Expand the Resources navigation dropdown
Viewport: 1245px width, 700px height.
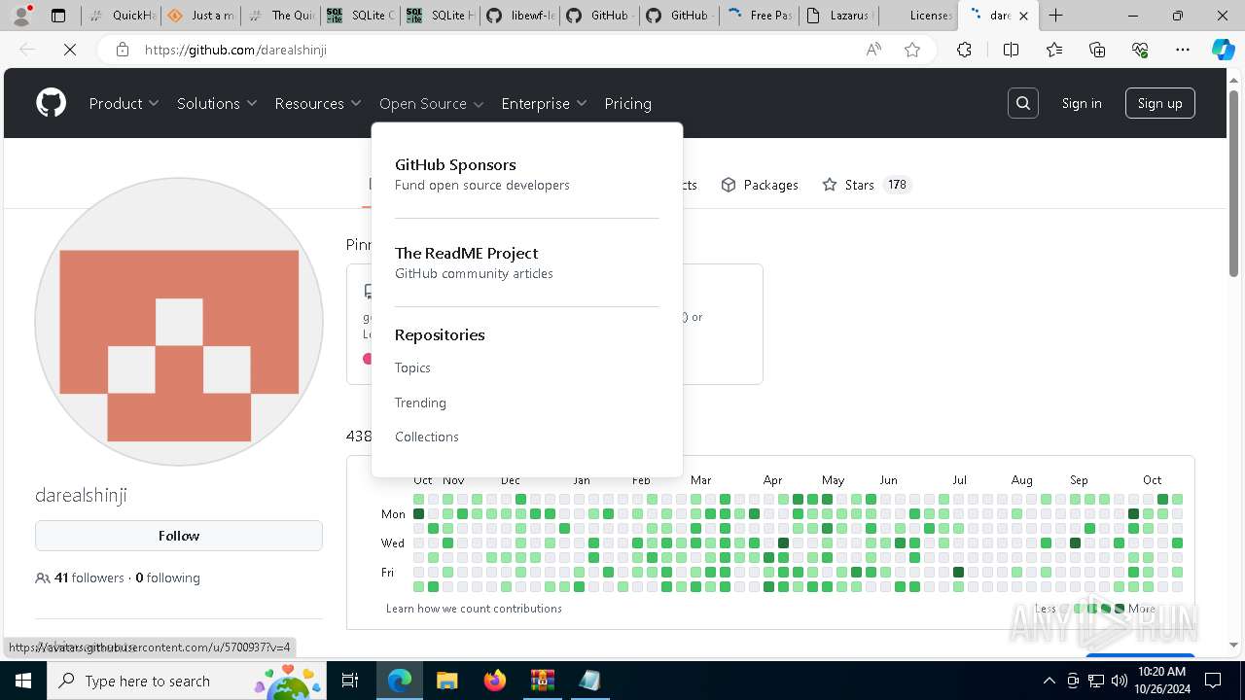click(x=318, y=103)
